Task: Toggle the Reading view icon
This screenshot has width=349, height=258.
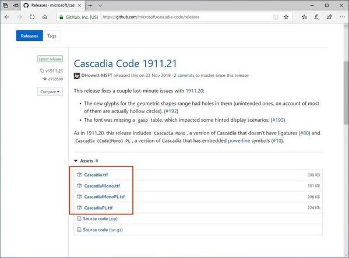Action: pyautogui.click(x=276, y=17)
